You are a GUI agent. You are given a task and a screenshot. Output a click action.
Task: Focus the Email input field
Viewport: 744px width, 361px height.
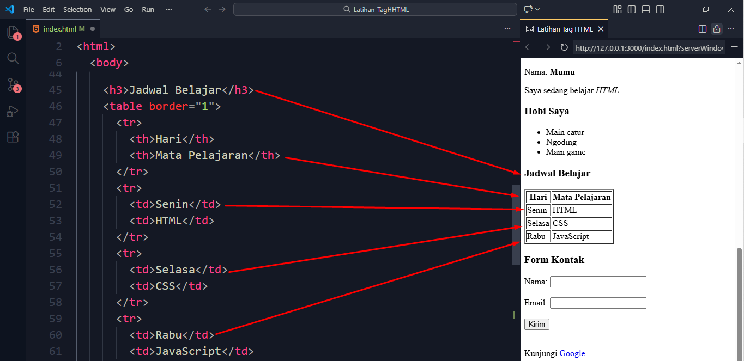click(x=598, y=303)
